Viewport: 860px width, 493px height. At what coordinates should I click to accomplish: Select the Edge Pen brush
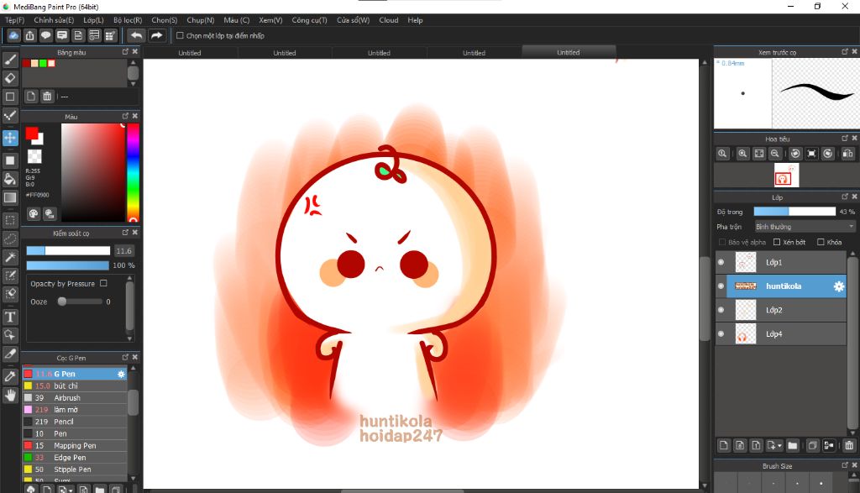coord(75,458)
